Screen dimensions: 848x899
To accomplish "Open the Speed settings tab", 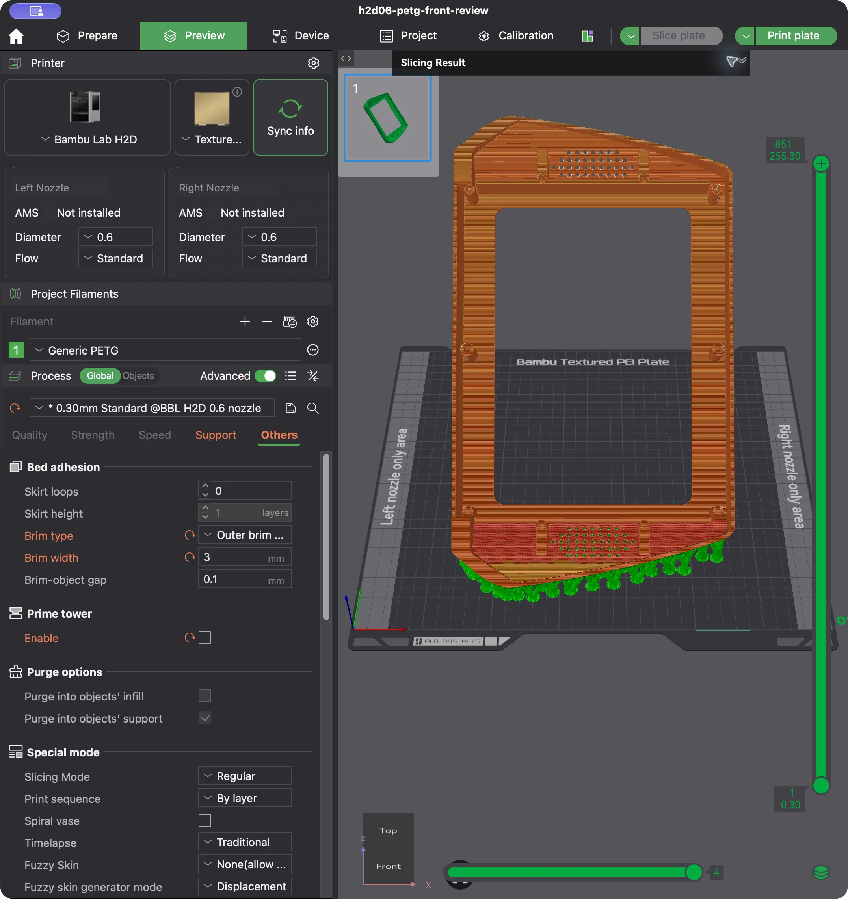I will click(x=155, y=435).
